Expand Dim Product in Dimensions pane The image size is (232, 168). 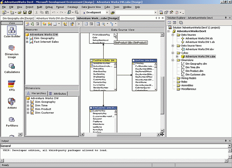pos(28,109)
